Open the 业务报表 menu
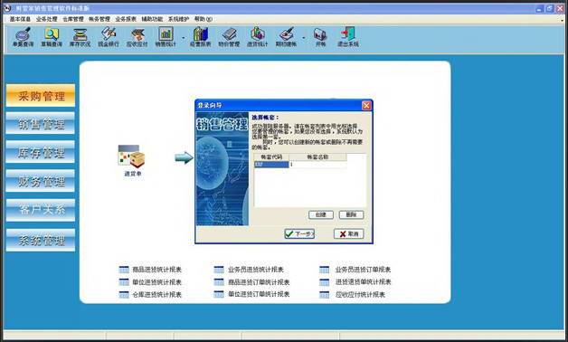This screenshot has height=342, width=568. [x=126, y=19]
